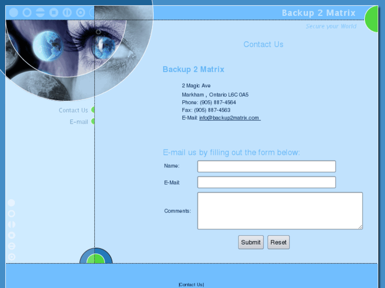Focus the Name input field
385x288 pixels.
pyautogui.click(x=266, y=166)
